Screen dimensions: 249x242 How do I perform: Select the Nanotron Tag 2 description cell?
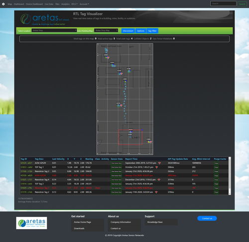coord(42,192)
